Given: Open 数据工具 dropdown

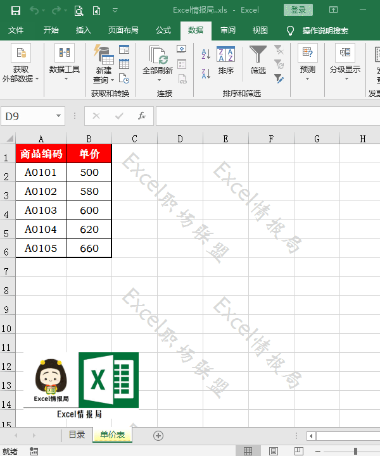Looking at the screenshot, I should click(x=65, y=63).
